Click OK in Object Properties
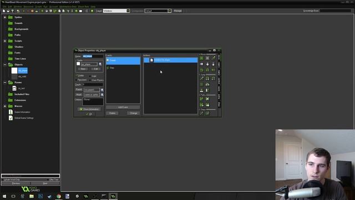Viewport: 355px width, 200px height. (x=89, y=114)
